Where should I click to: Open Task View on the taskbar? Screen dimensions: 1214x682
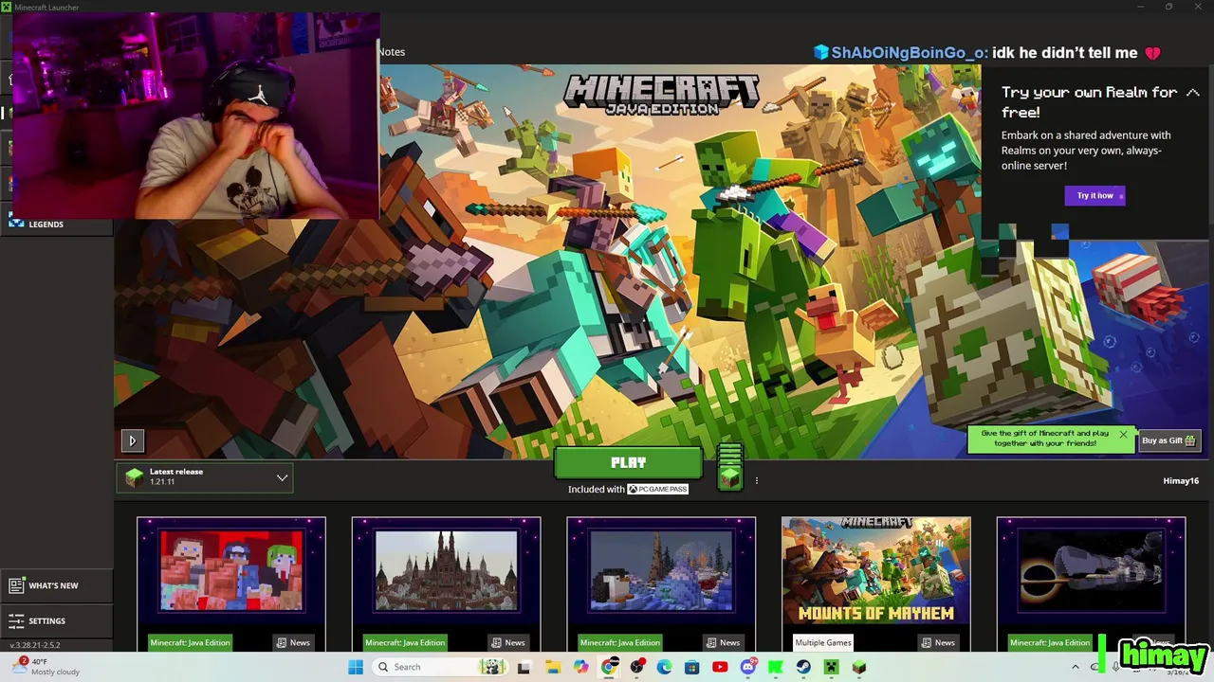[x=524, y=667]
